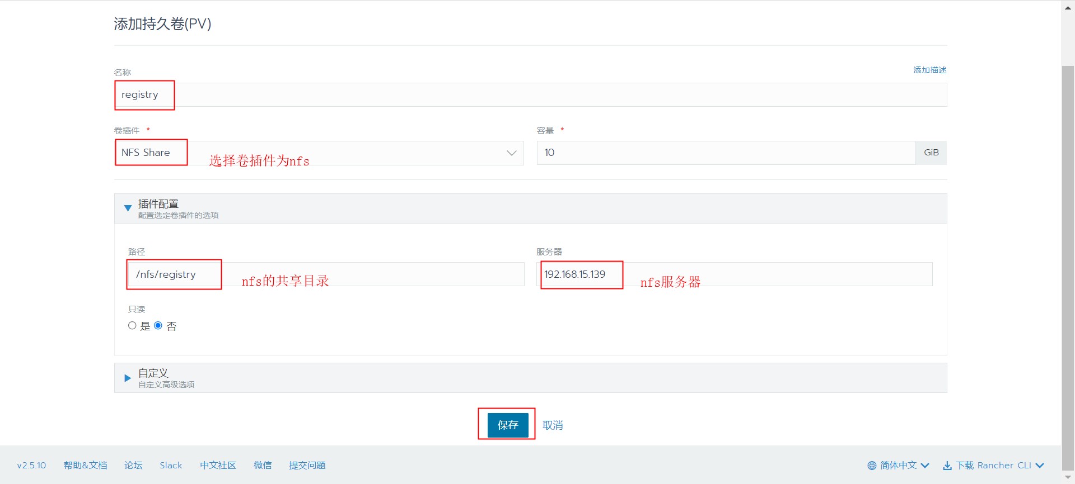This screenshot has height=484, width=1075.
Task: Open the 简体中文 language dropdown
Action: (904, 466)
